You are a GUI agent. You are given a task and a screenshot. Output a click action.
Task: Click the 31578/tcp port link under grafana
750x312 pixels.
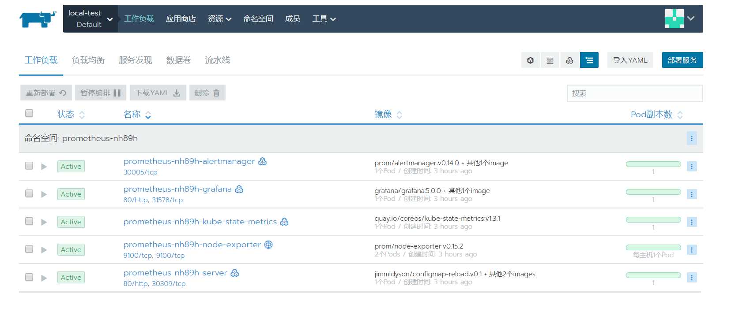pyautogui.click(x=167, y=200)
